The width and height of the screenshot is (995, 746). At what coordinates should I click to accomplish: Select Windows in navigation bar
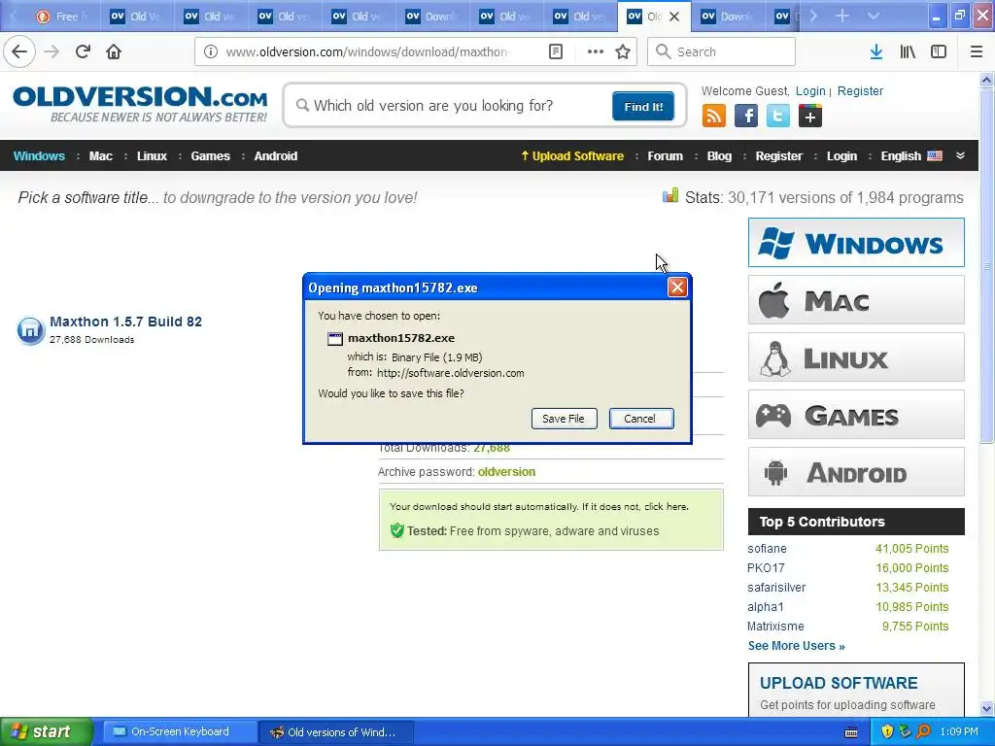(x=39, y=156)
